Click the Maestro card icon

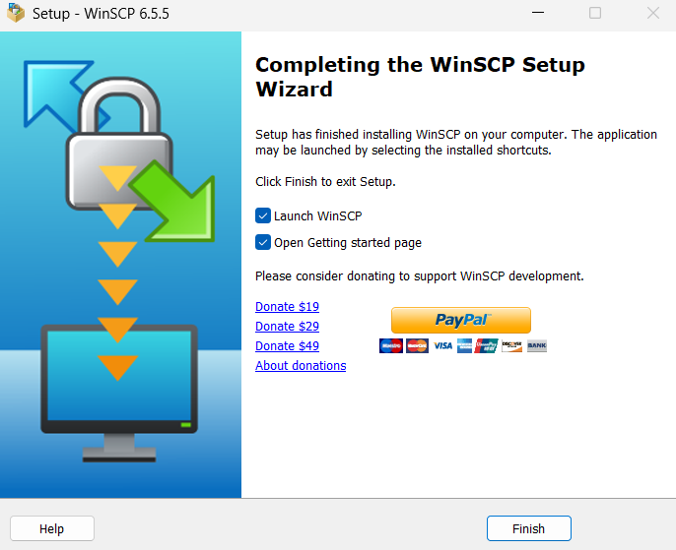pos(391,345)
